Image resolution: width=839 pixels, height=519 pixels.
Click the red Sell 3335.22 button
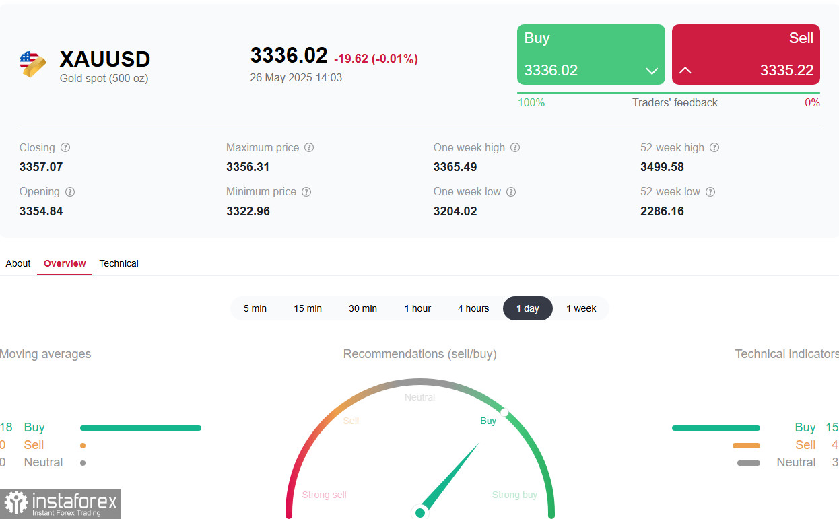click(746, 55)
